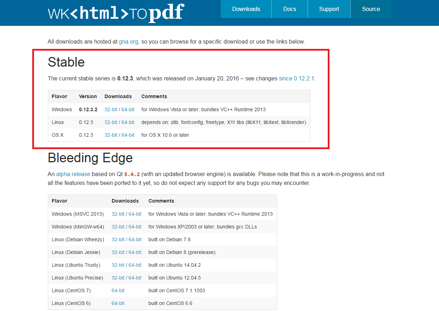The image size is (439, 311).
Task: Open the Downloads navigation tab
Action: 246,9
